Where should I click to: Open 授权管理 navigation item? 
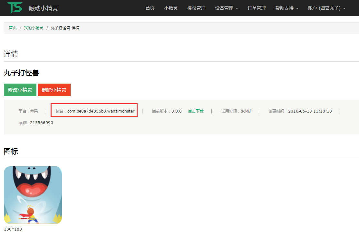(196, 8)
